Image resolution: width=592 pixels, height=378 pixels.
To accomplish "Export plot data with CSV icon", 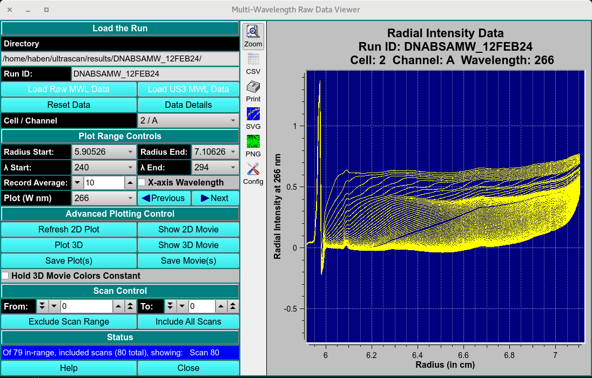I will coord(253,64).
